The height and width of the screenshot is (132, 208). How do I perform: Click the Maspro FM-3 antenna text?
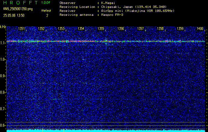[112, 15]
